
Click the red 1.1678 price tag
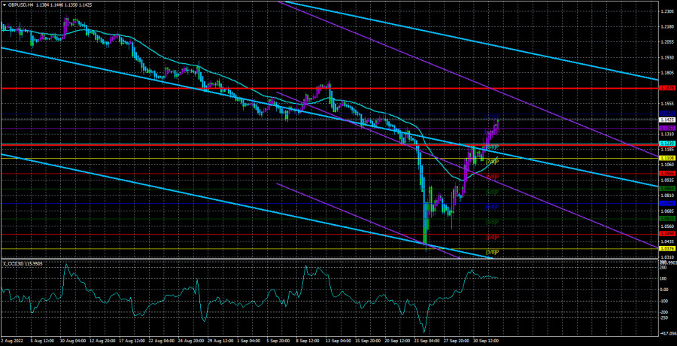pyautogui.click(x=666, y=88)
